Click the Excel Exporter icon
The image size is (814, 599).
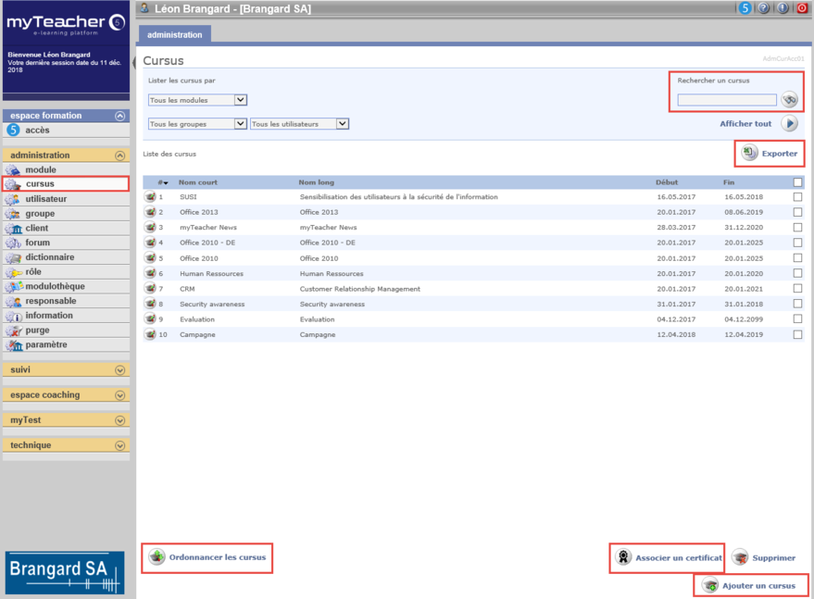(x=749, y=154)
